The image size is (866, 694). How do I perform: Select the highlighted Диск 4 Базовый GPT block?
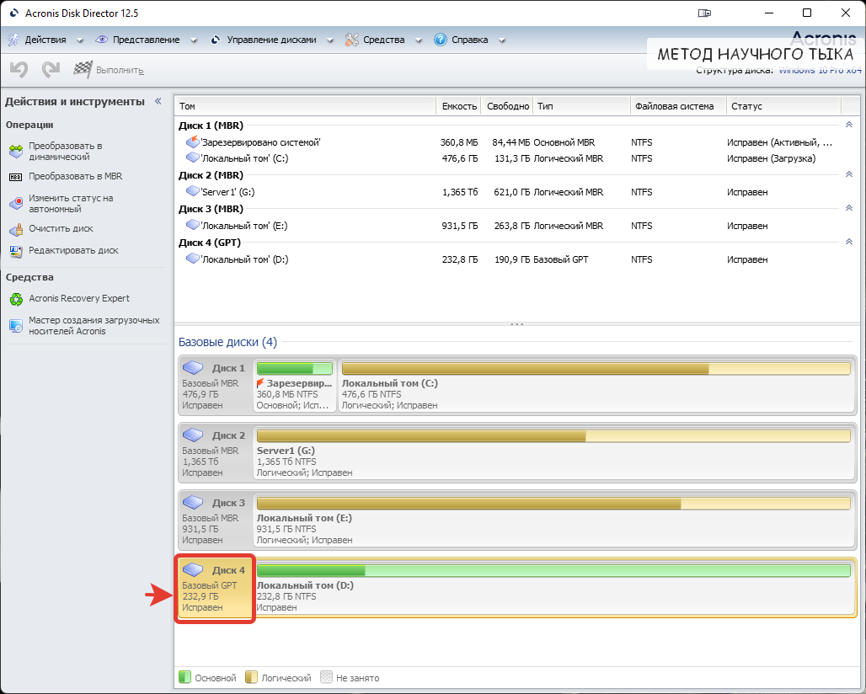(214, 589)
